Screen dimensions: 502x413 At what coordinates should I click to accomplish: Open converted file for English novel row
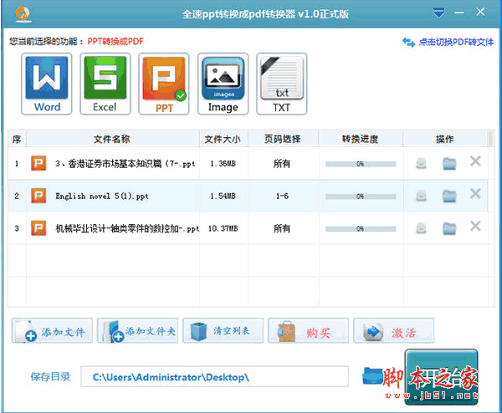click(421, 196)
